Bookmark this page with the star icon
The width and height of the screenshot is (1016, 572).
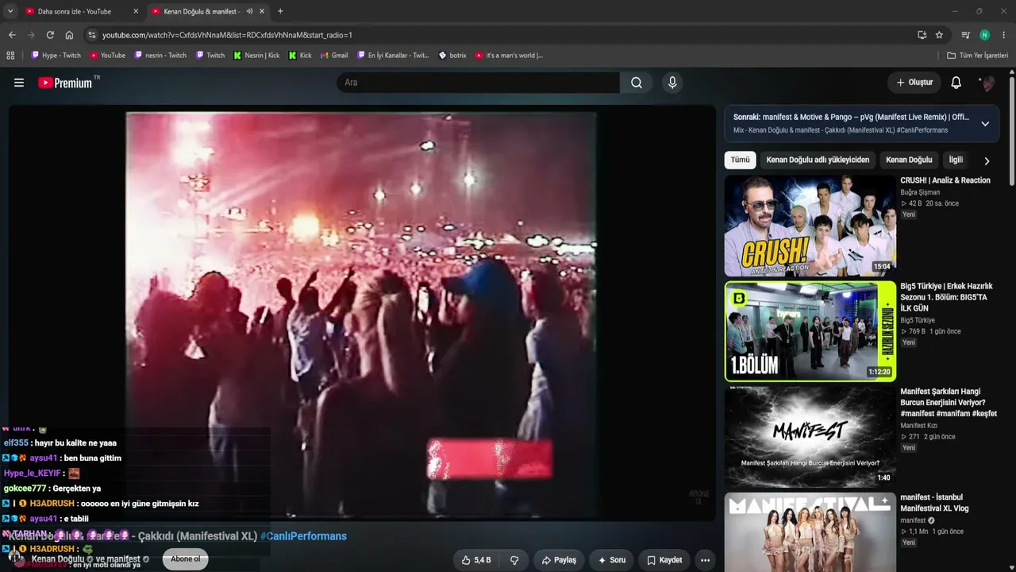coord(939,35)
